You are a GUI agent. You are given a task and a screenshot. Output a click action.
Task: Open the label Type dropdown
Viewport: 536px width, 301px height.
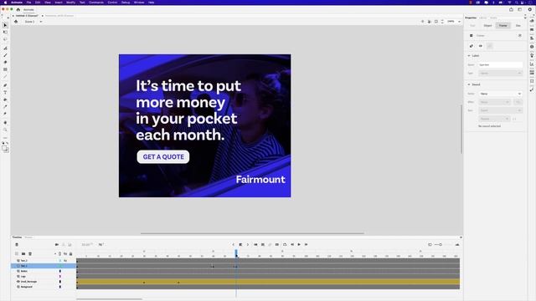(500, 73)
